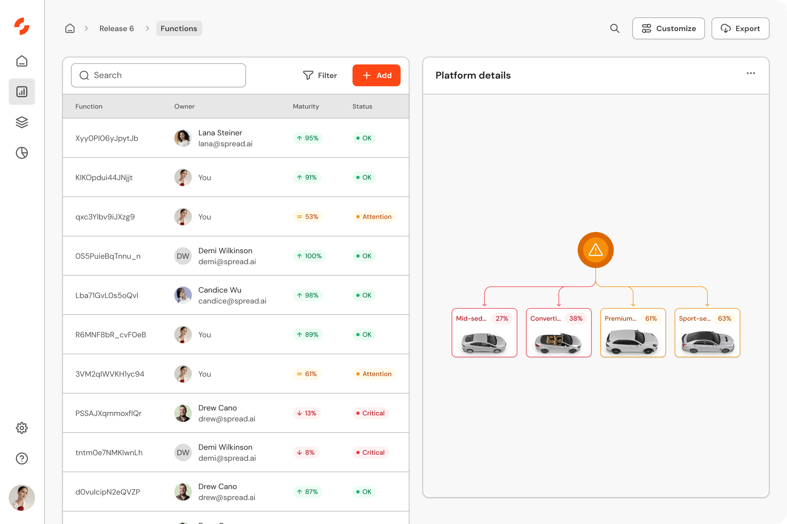Click the Add button to add function
The image size is (787, 524).
(377, 75)
